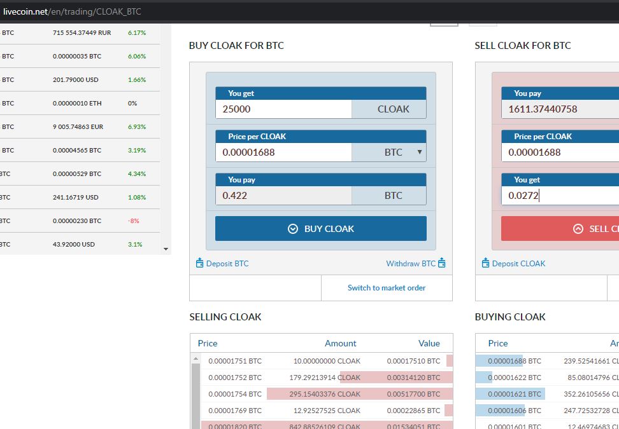Click the sell form's You get field
619x429 pixels.
(560, 195)
